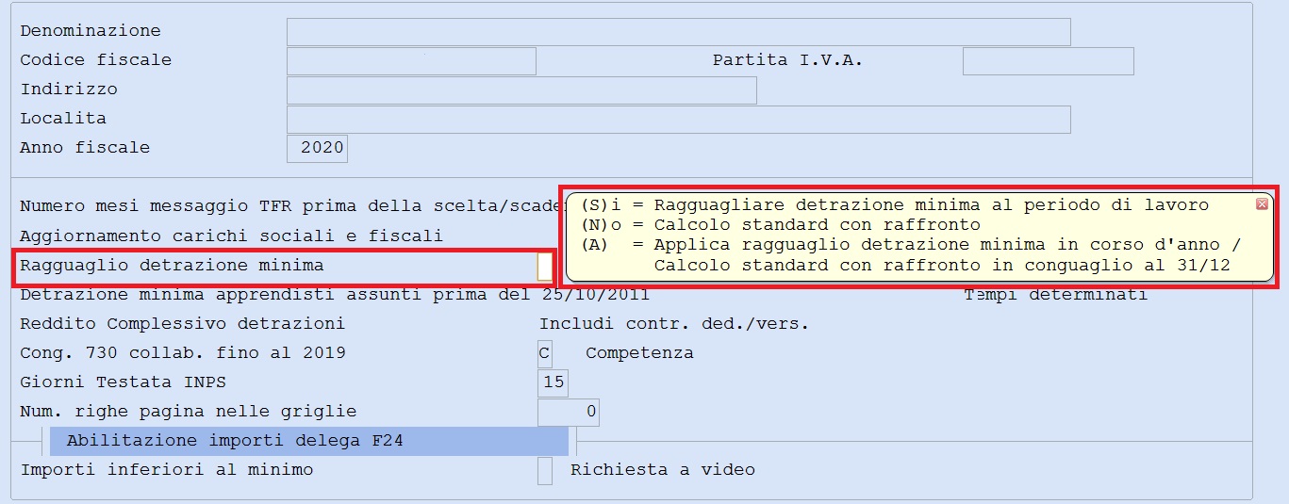Click the Denominazione input field
This screenshot has width=1289, height=504.
point(679,31)
